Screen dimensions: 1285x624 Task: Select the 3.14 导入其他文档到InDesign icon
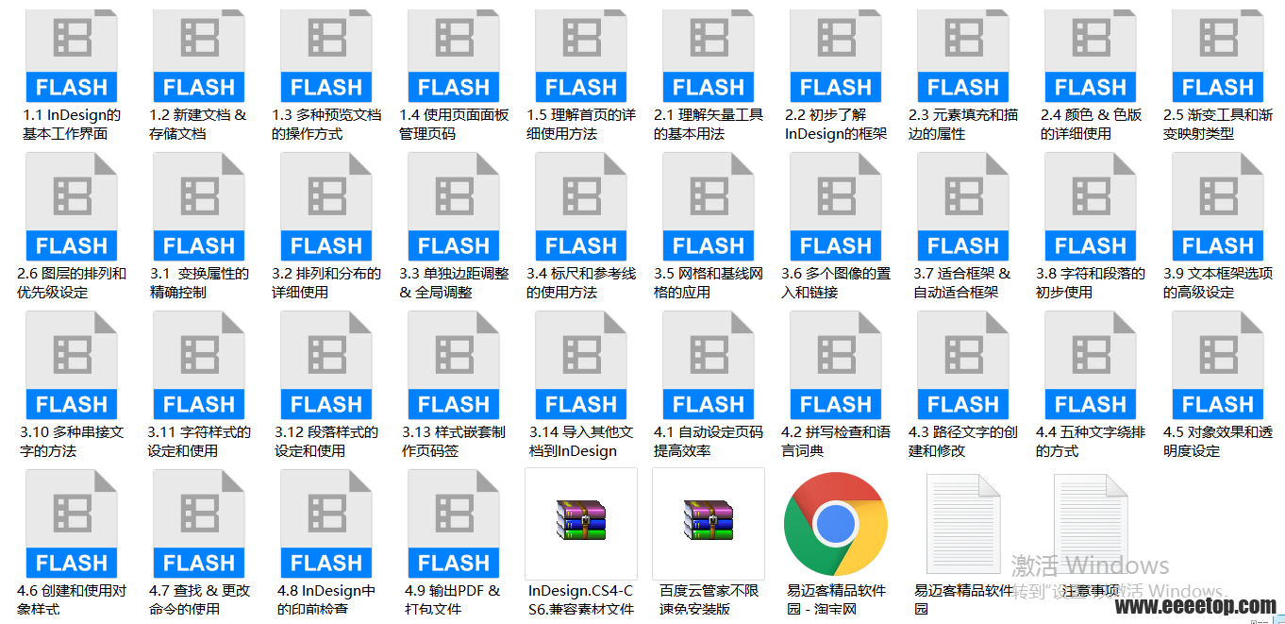click(581, 365)
